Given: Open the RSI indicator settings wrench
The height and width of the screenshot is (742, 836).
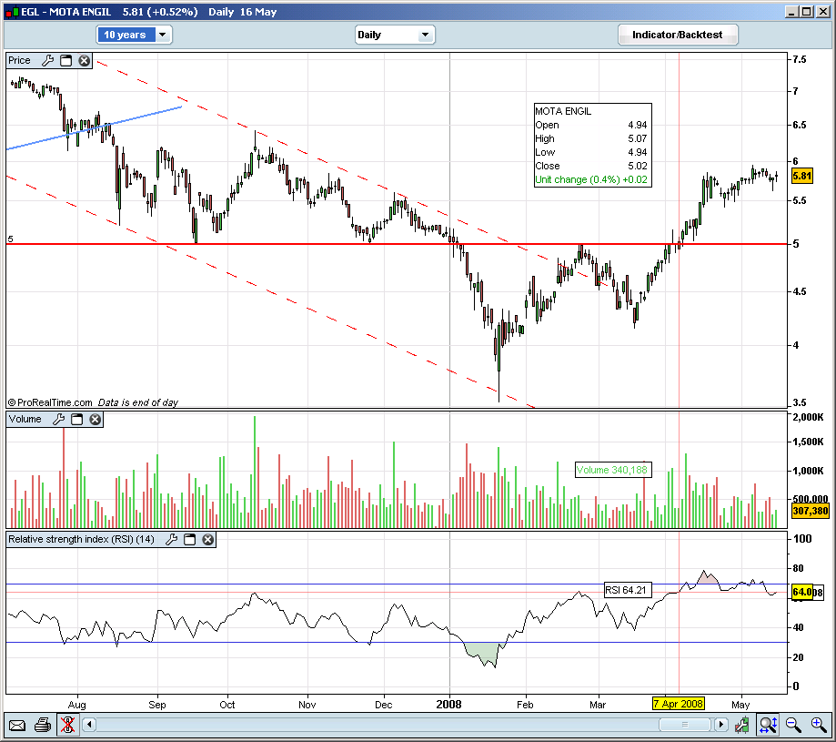Looking at the screenshot, I should [x=171, y=539].
